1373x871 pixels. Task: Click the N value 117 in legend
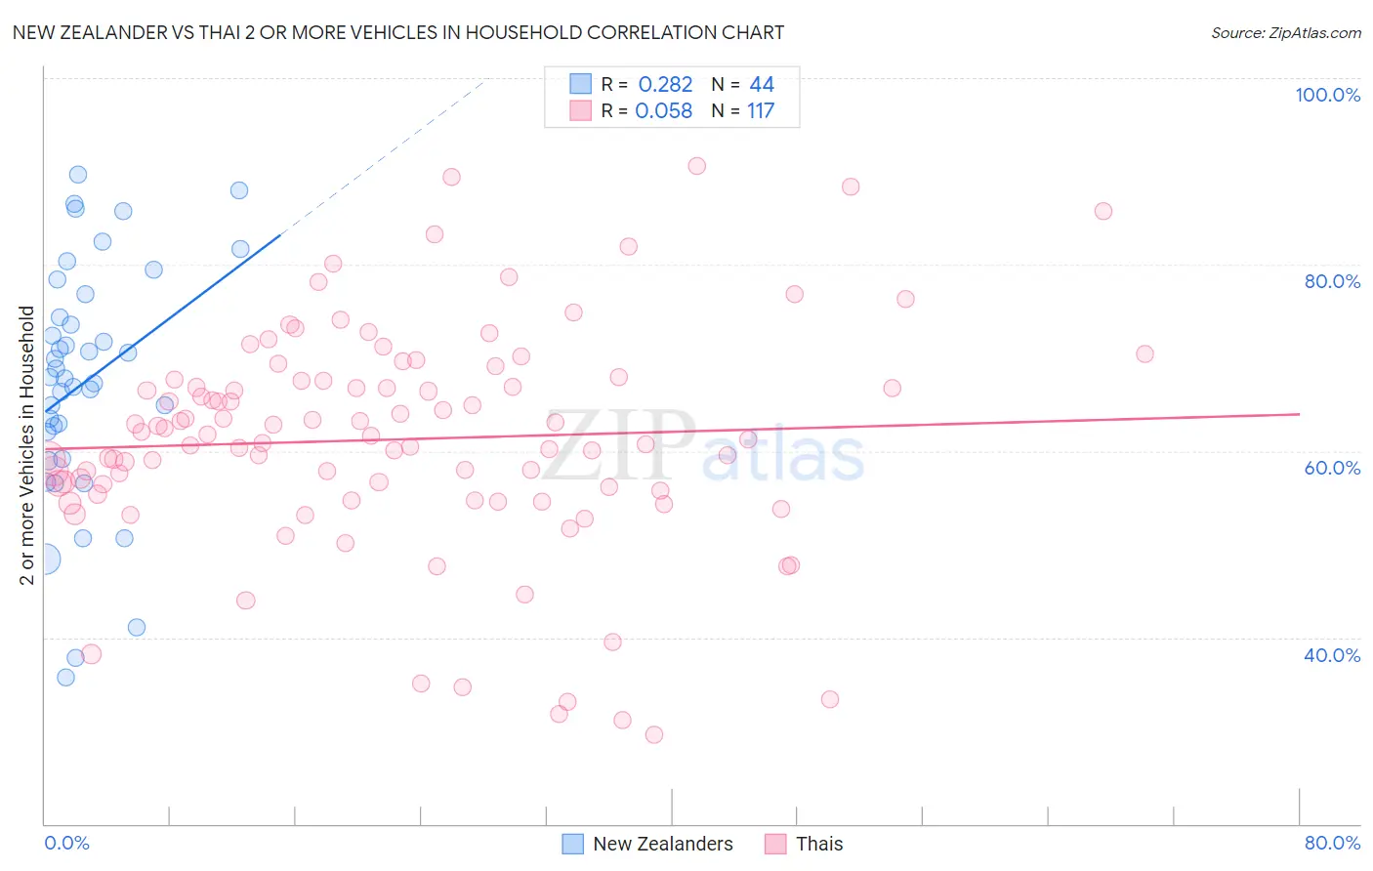tap(761, 110)
